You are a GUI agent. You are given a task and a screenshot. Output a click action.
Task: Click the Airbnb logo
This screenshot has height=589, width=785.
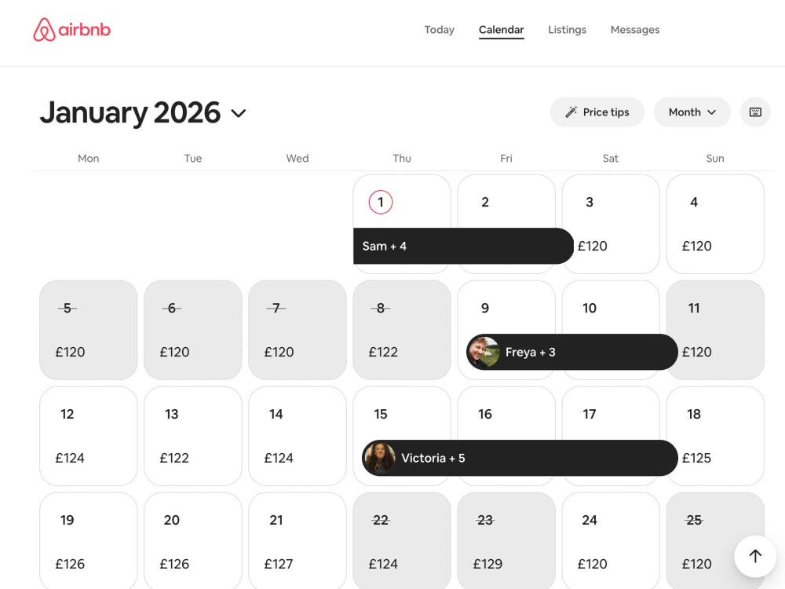(71, 30)
